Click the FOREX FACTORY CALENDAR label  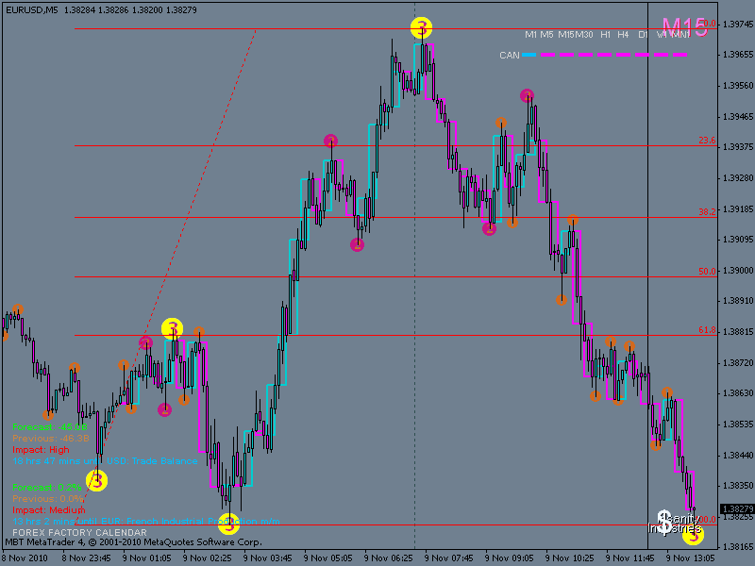click(79, 532)
